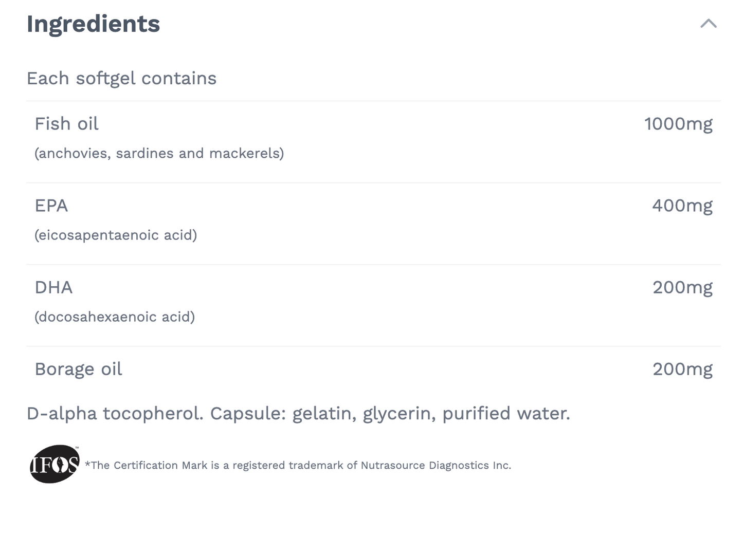Click the Fish oil ingredient name
The width and height of the screenshot is (743, 535).
[x=66, y=124]
